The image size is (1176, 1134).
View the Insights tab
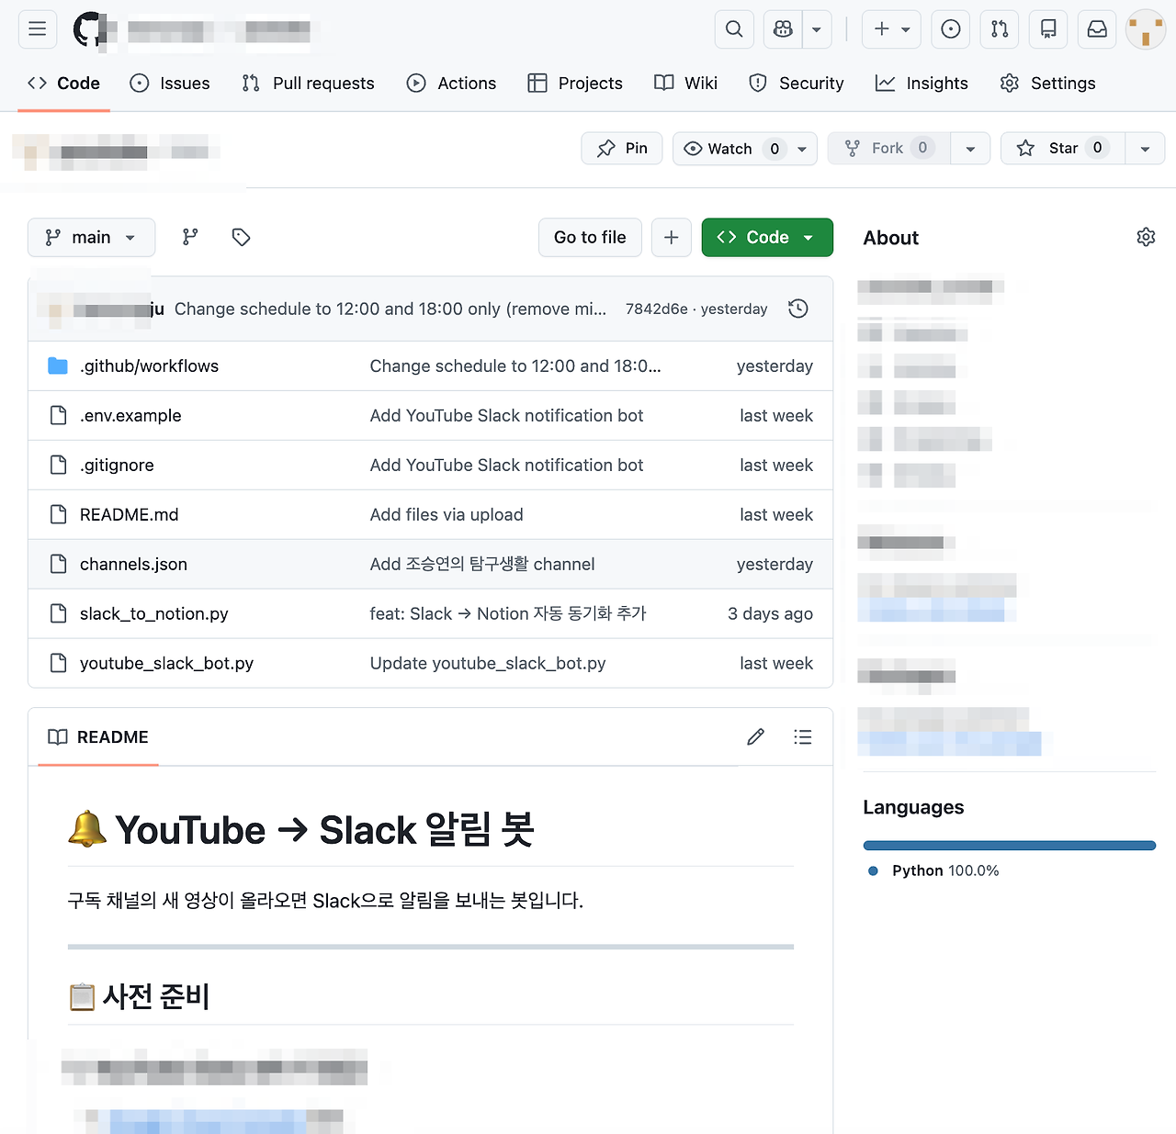922,84
